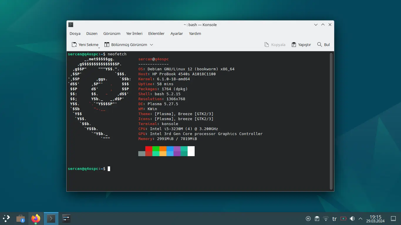Click the "OS: Debian GNU/Linux 12" line
The width and height of the screenshot is (401, 225).
coord(186,69)
